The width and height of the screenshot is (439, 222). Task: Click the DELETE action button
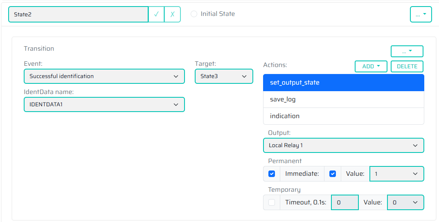(x=407, y=66)
